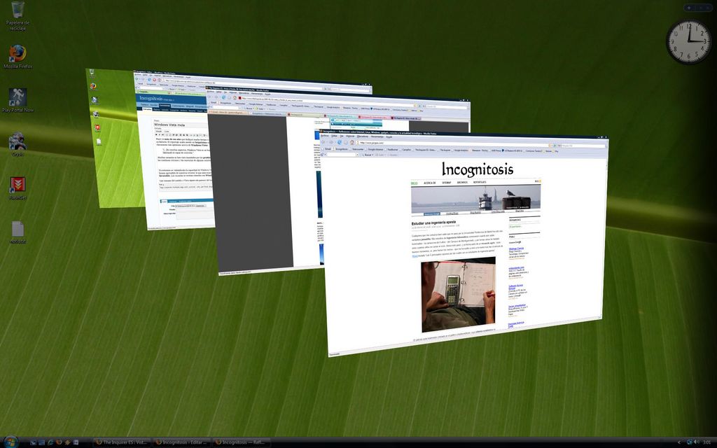This screenshot has width=717, height=448.
Task: Open the Crysis desktop shortcut
Action: tap(18, 141)
